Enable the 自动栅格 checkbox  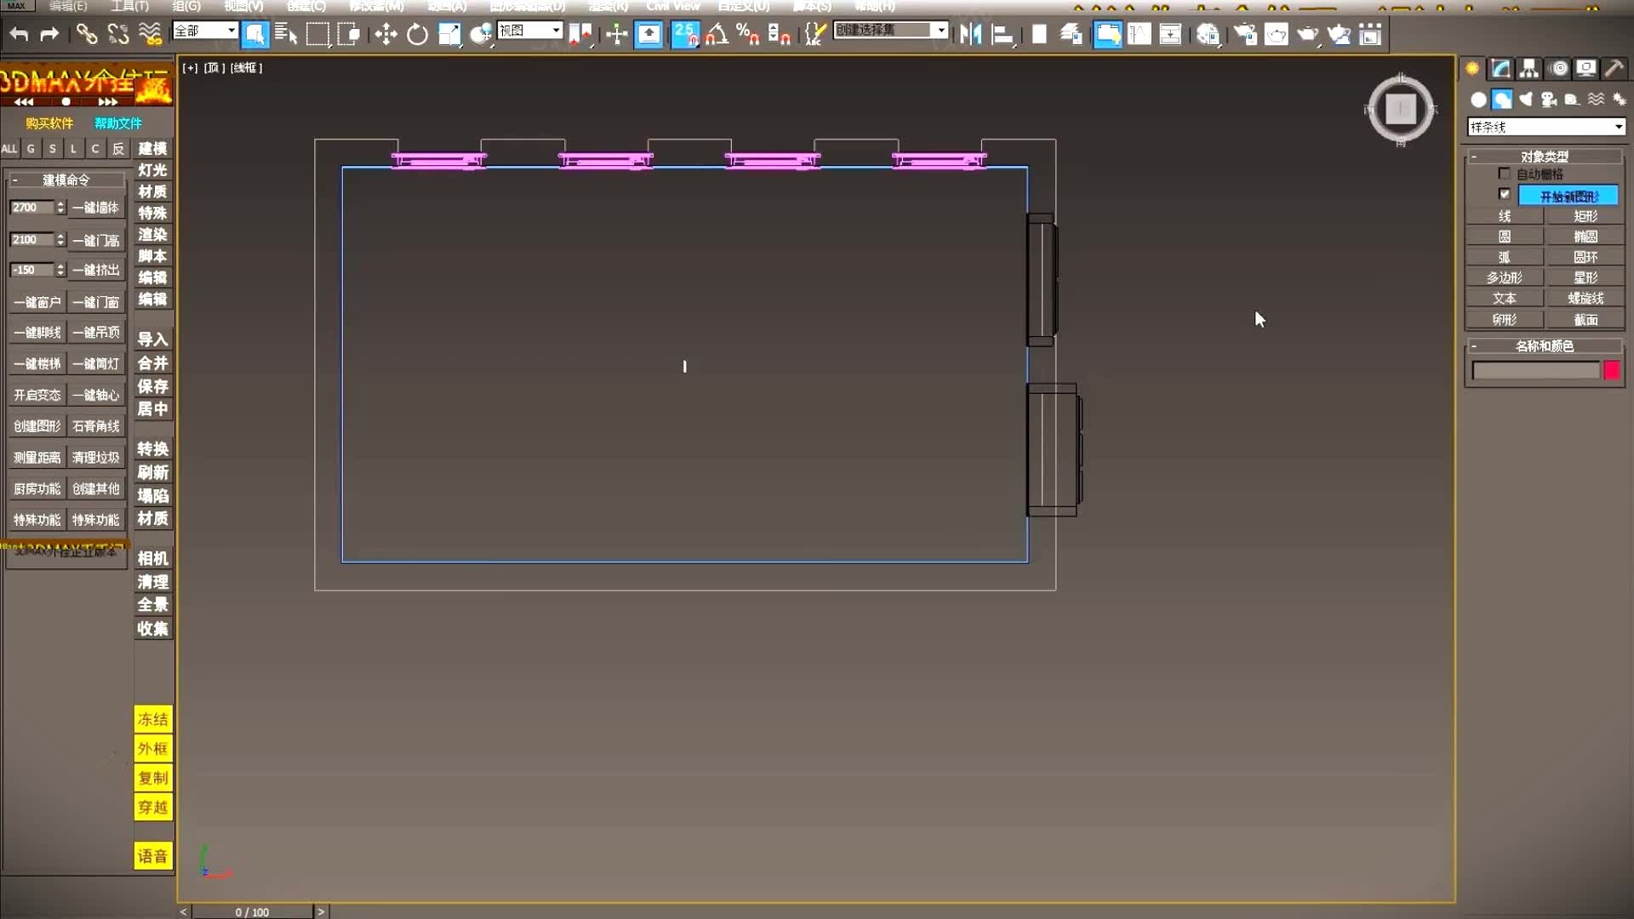pyautogui.click(x=1504, y=174)
